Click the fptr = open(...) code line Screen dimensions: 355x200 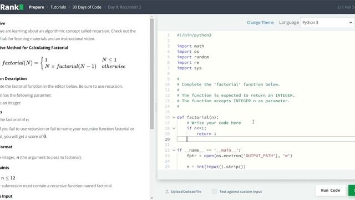tap(239, 156)
